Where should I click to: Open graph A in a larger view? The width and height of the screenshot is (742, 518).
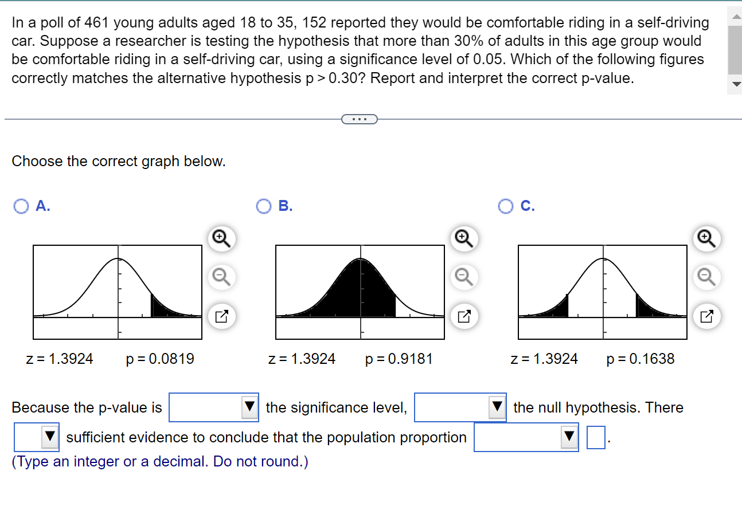221,316
